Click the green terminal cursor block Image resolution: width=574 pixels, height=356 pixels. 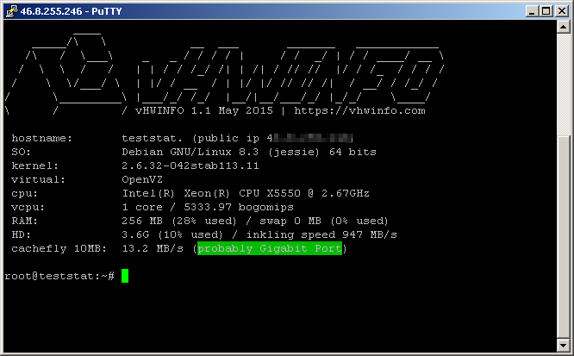[x=125, y=276]
